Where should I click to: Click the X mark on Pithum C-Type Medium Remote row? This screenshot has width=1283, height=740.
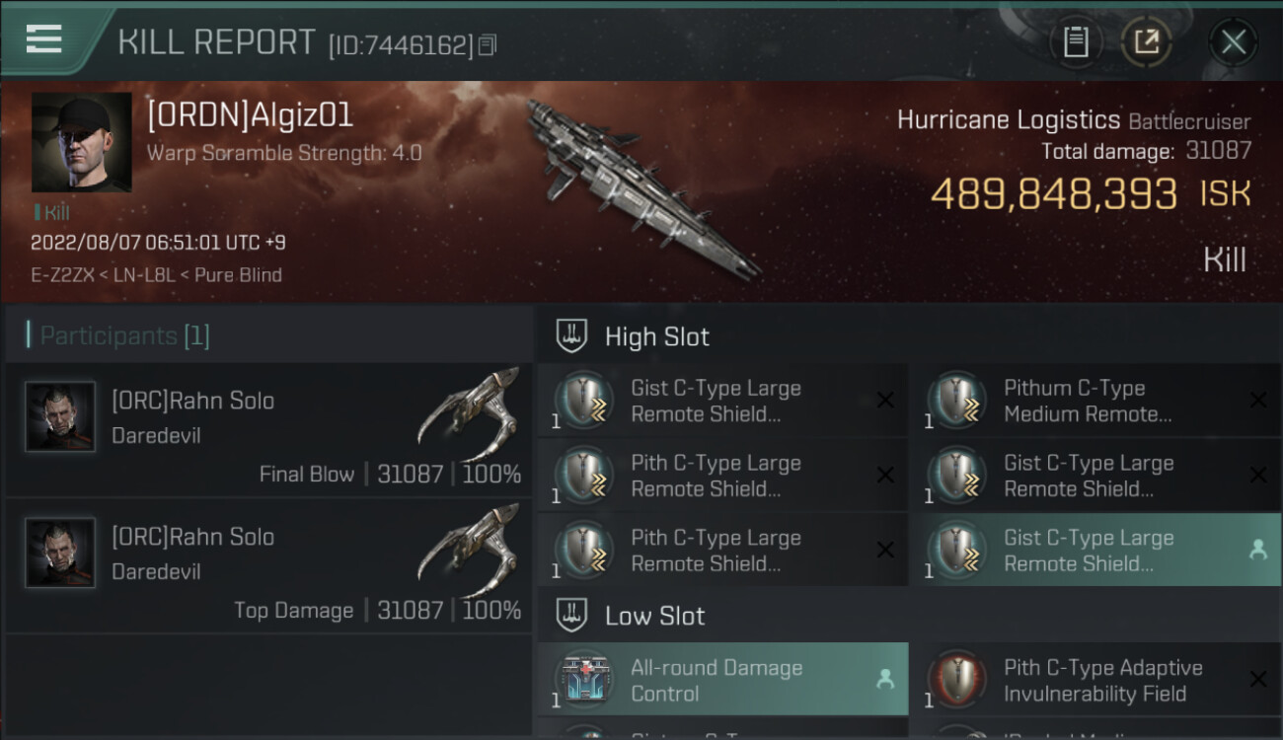pos(1258,400)
